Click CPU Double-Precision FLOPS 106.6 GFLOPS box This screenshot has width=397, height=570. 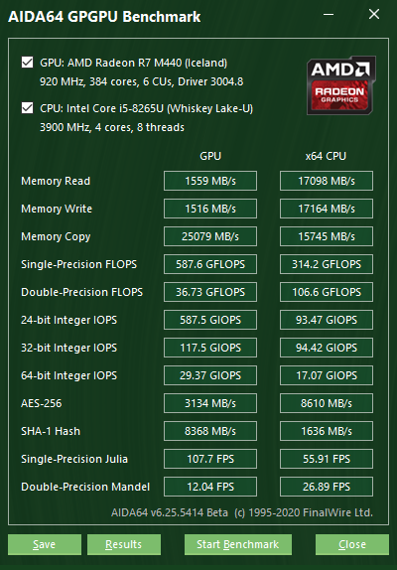point(327,292)
